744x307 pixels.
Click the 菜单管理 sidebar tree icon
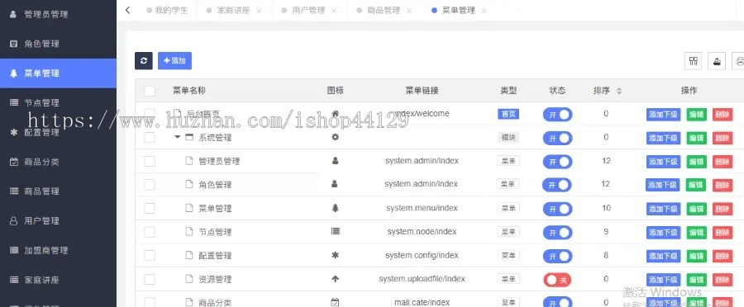(13, 73)
